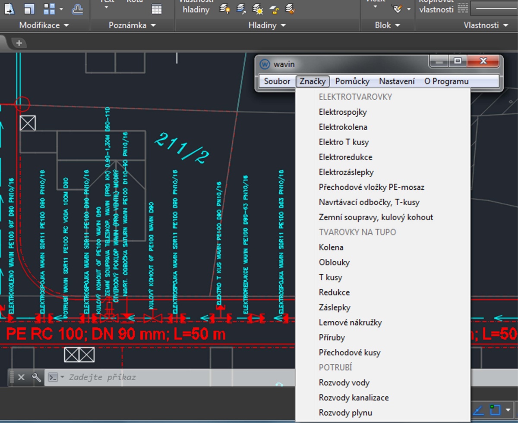Click the object snap square icon
Viewport: 518px width, 423px height.
pyautogui.click(x=495, y=410)
